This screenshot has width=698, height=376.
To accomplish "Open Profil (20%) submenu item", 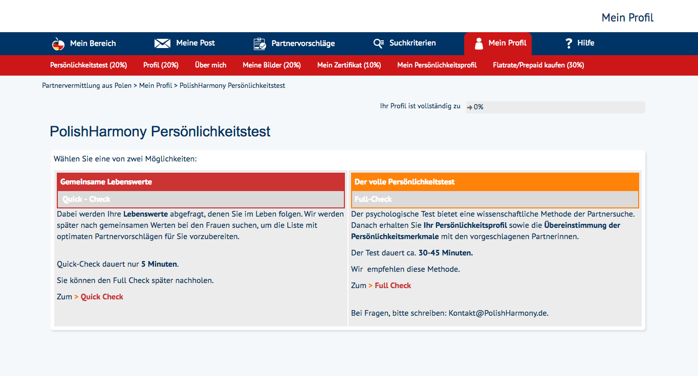I will [x=161, y=65].
